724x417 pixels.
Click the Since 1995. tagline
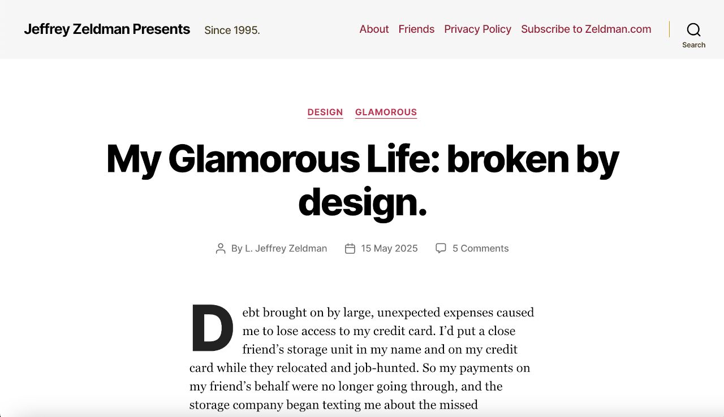232,31
